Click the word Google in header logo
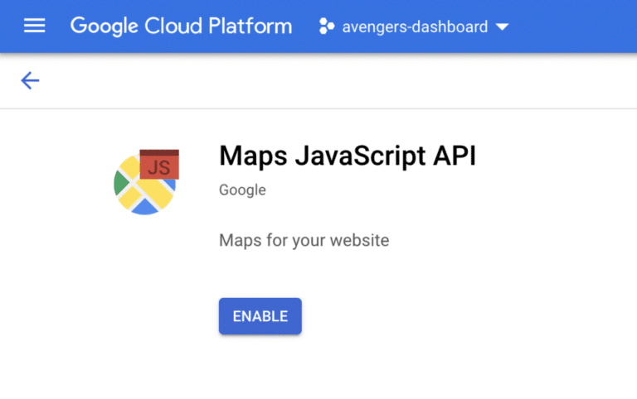Screen dimensions: 637x399 105,26
